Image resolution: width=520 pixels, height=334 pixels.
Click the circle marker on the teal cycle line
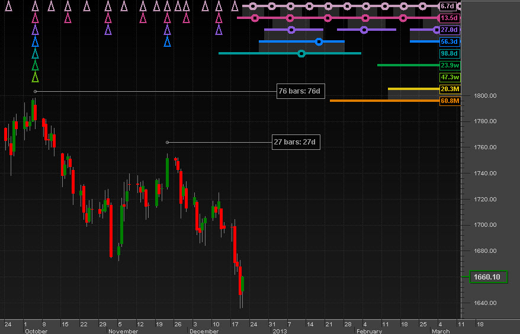point(301,53)
